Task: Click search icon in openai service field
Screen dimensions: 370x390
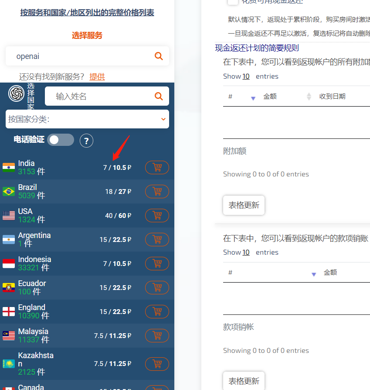Action: (x=159, y=56)
